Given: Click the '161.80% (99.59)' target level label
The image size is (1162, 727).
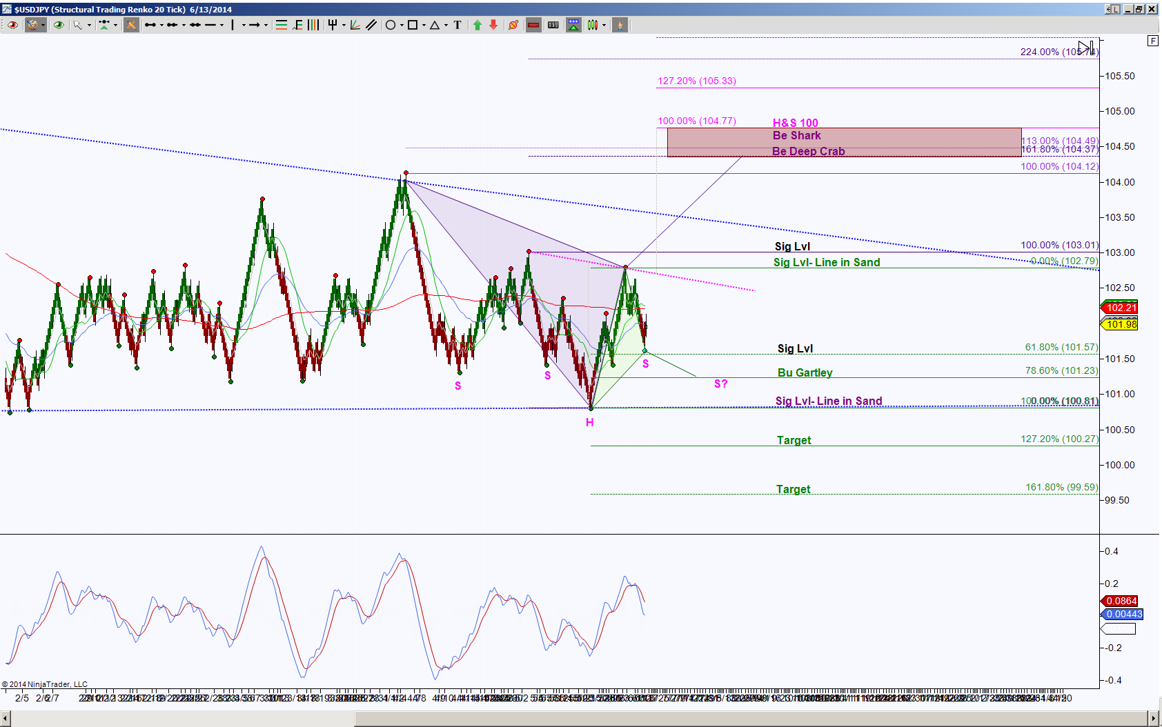Looking at the screenshot, I should [x=1061, y=487].
